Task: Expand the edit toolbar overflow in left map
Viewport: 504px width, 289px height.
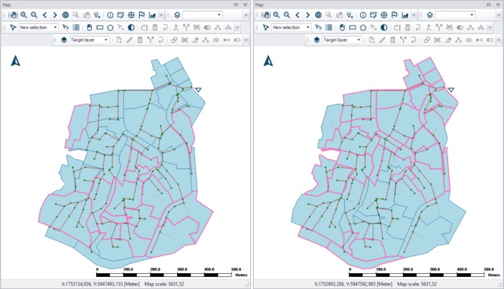Action: 246,40
